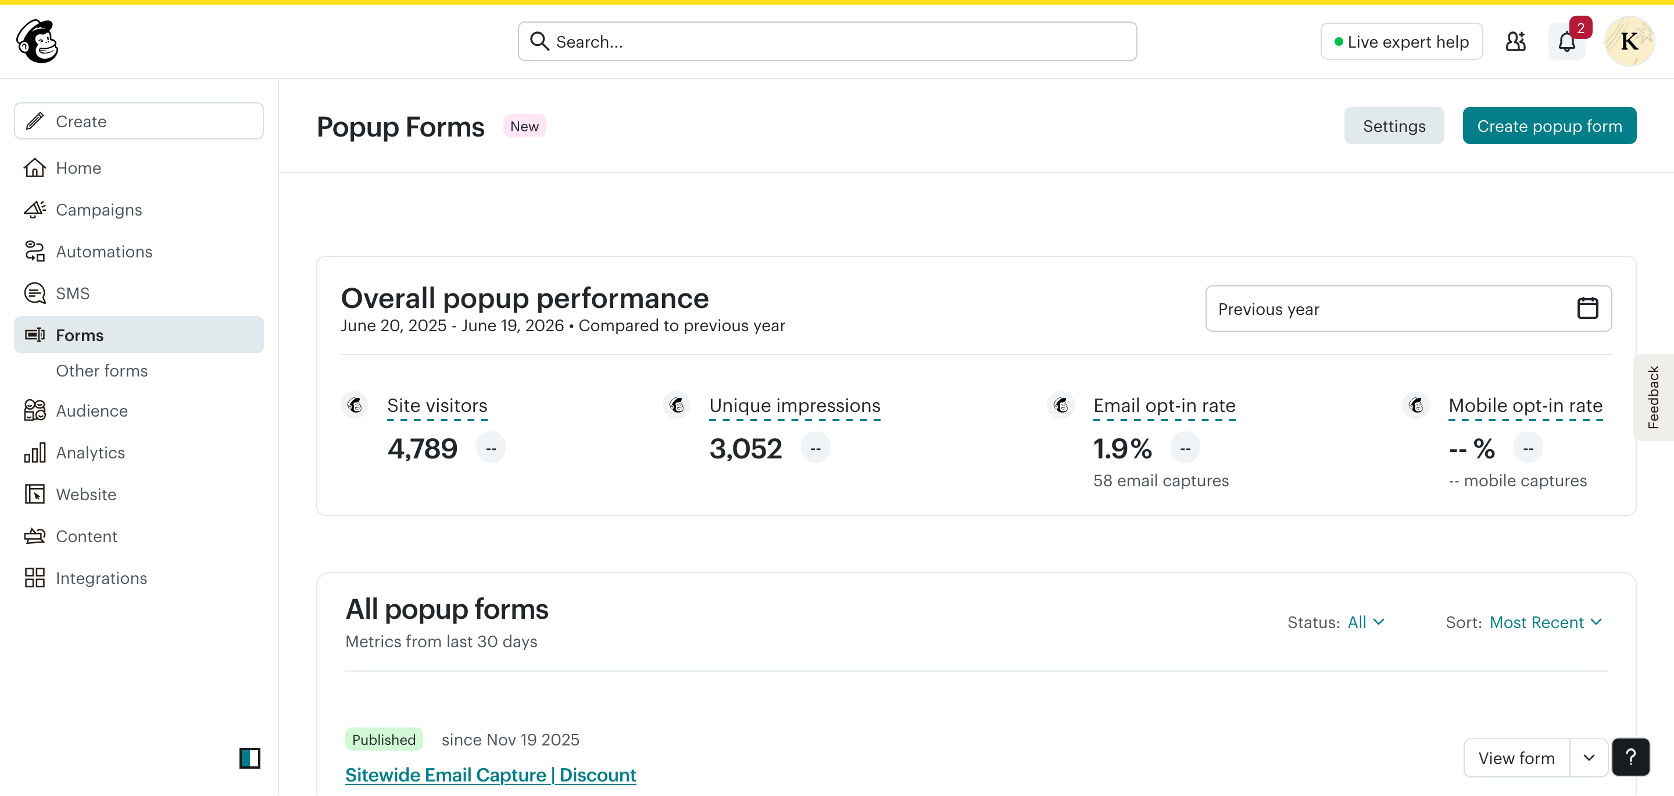Screen dimensions: 1674x796
Task: Open Website in the sidebar
Action: click(138, 494)
